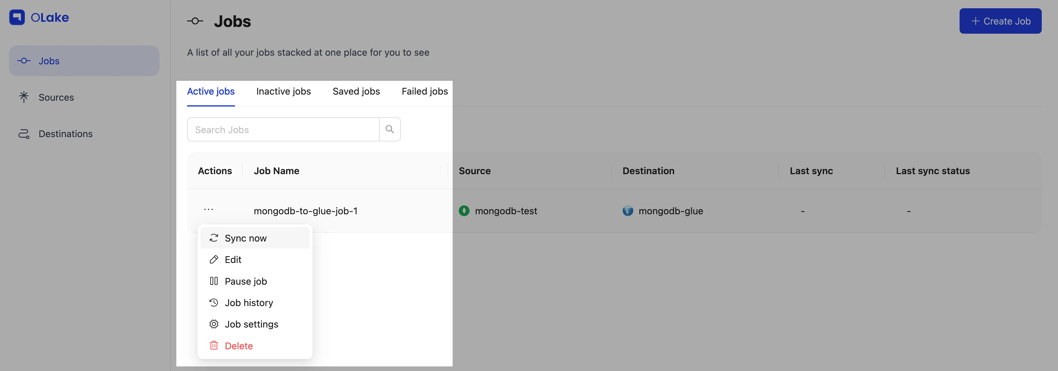Switch to the Inactive jobs tab
1058x371 pixels.
click(283, 92)
